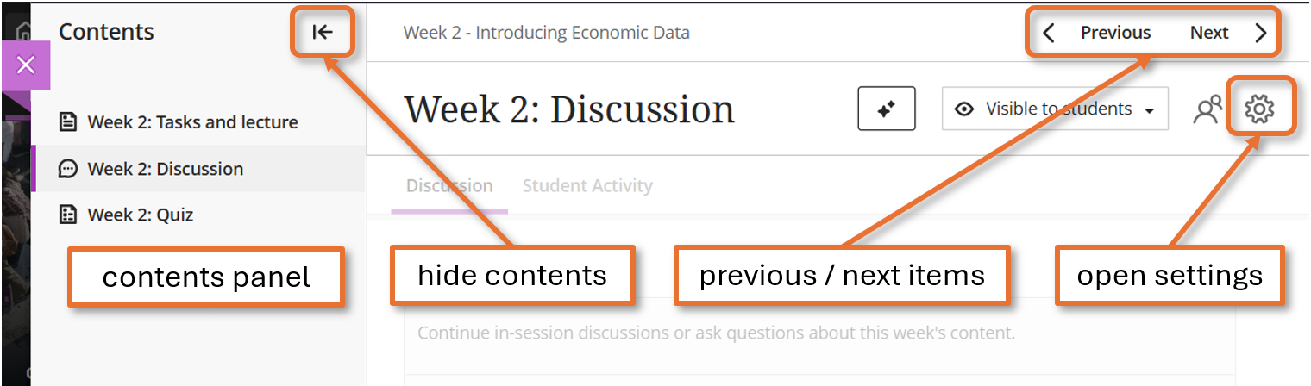Open Week 2: Quiz from the contents list
The width and height of the screenshot is (1311, 386).
pyautogui.click(x=140, y=215)
